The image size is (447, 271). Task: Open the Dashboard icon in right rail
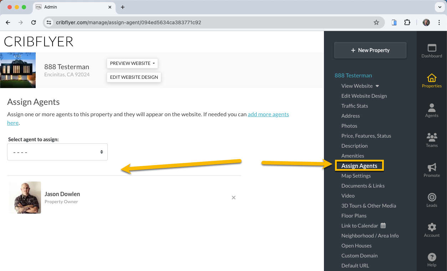432,48
